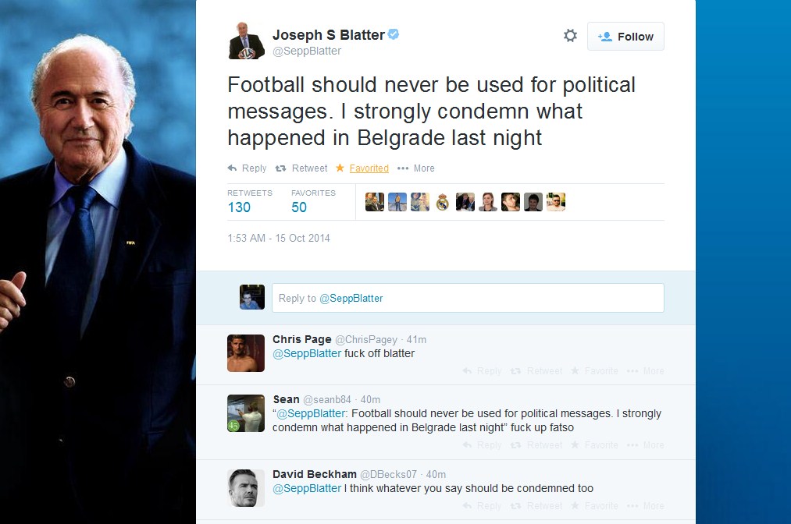
Task: Click the blue verified badge next to Joseph S Blatter
Action: (x=394, y=34)
